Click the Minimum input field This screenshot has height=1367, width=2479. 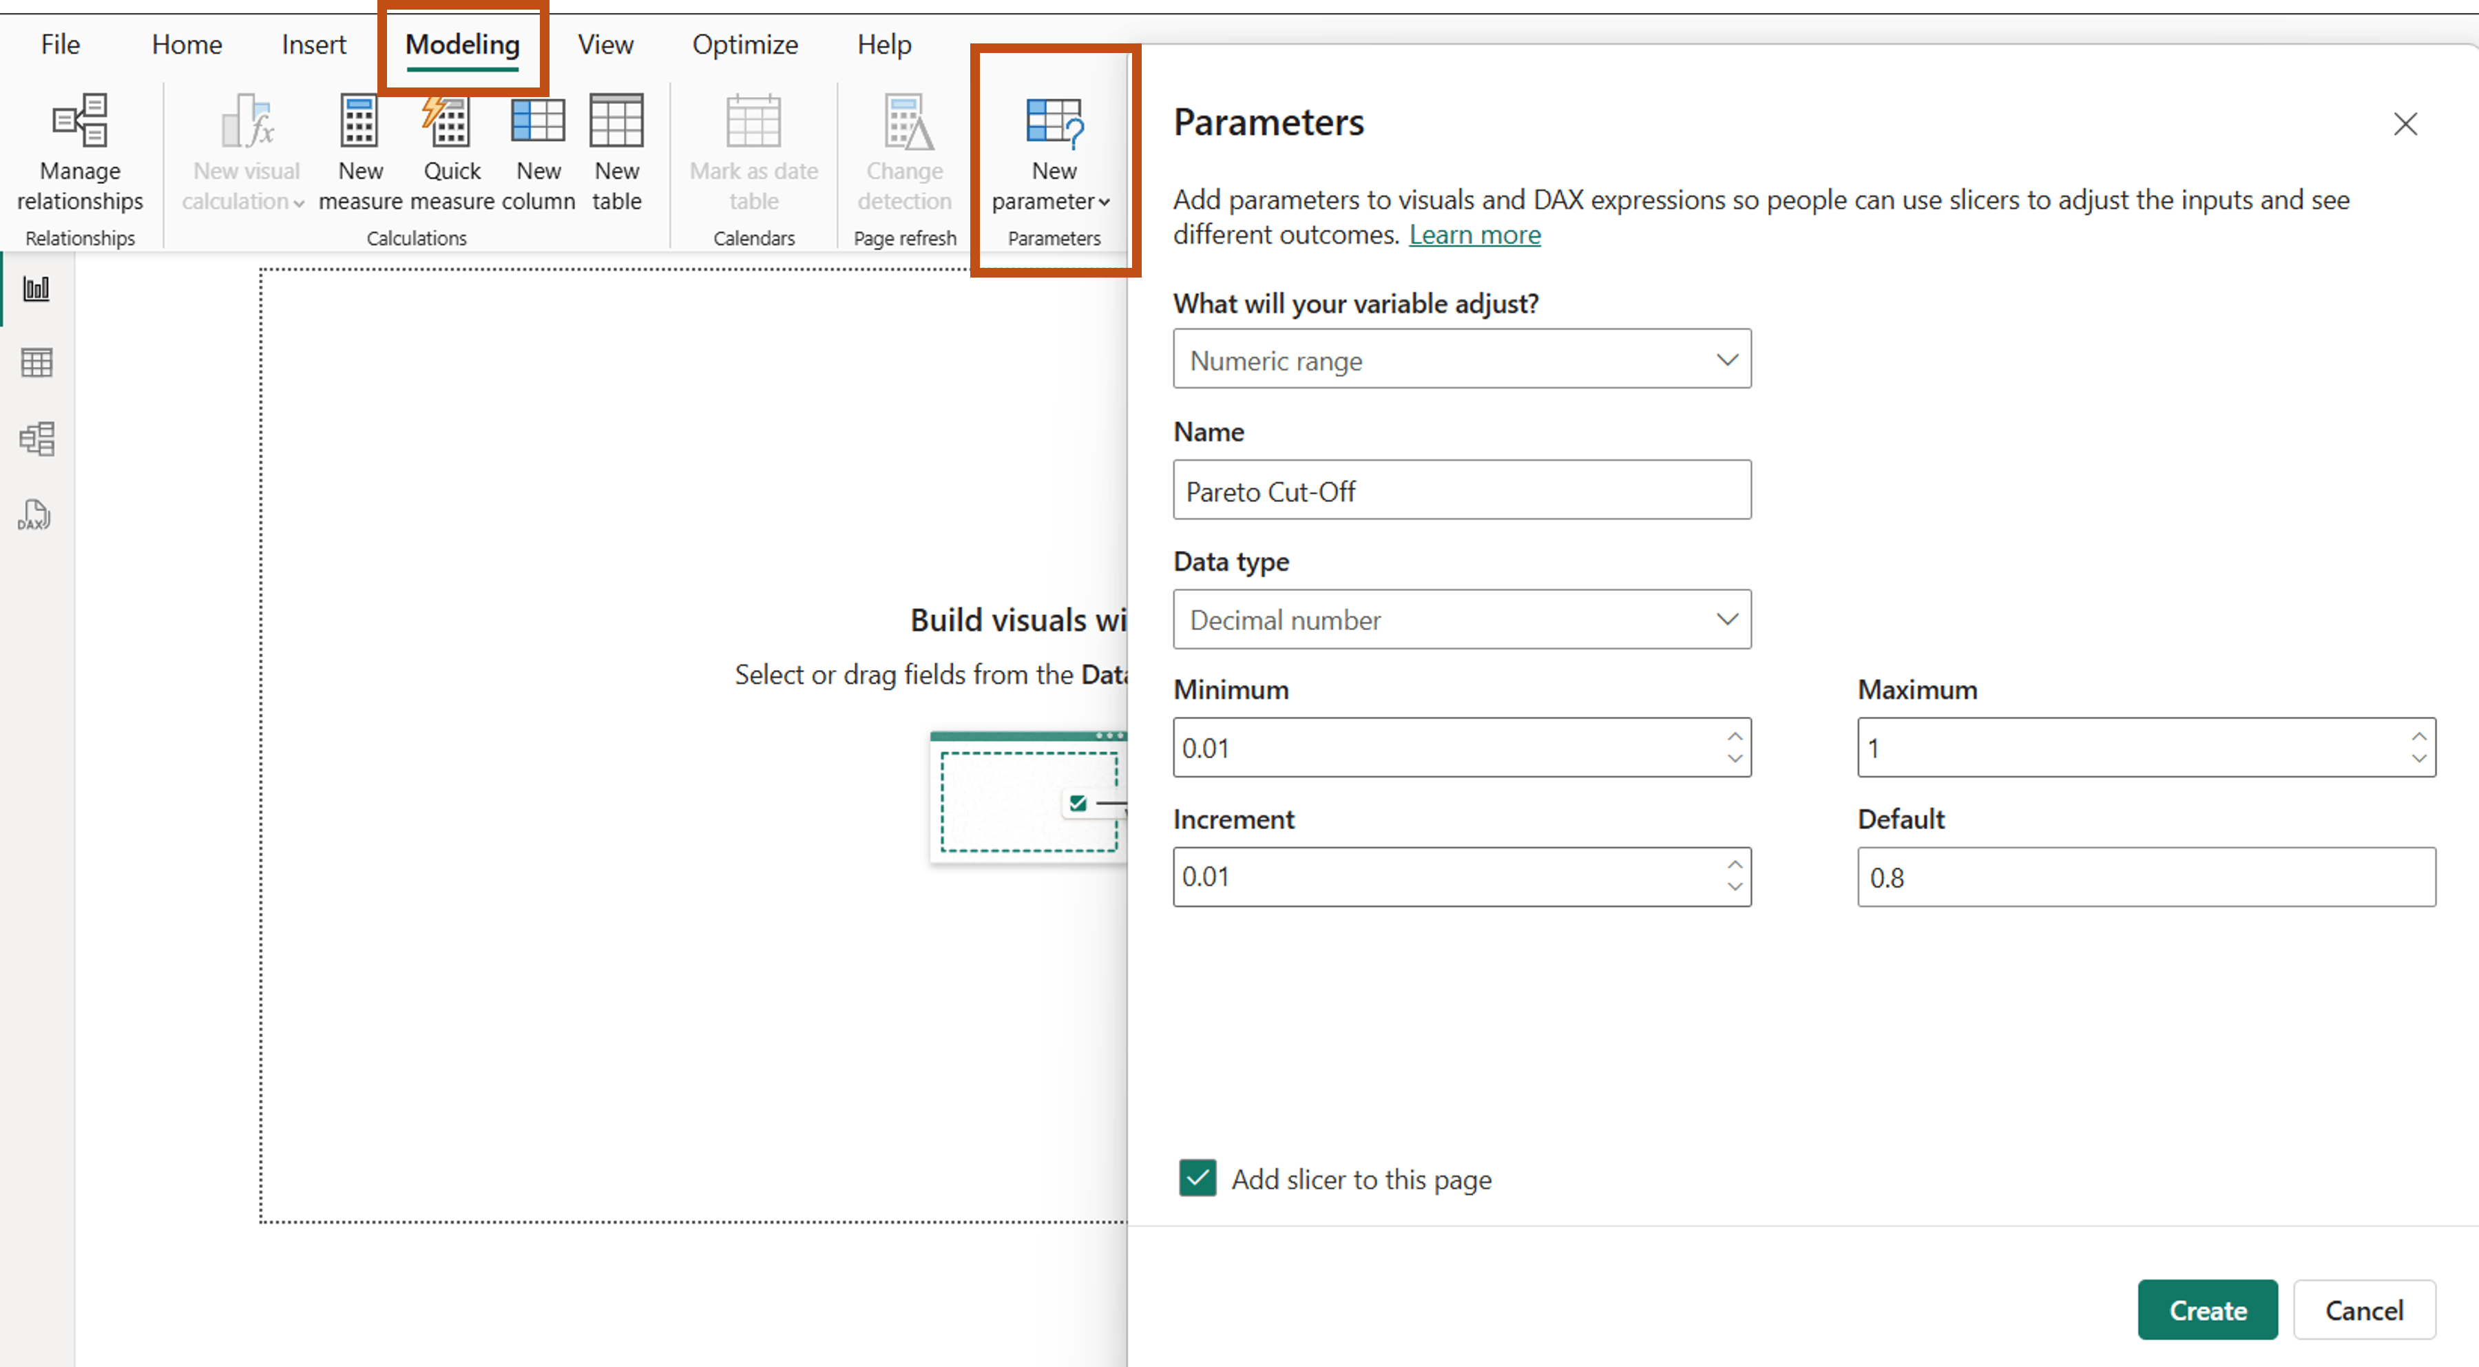click(x=1462, y=747)
